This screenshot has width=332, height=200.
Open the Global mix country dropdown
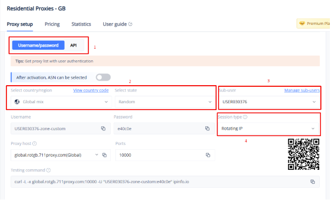[61, 102]
